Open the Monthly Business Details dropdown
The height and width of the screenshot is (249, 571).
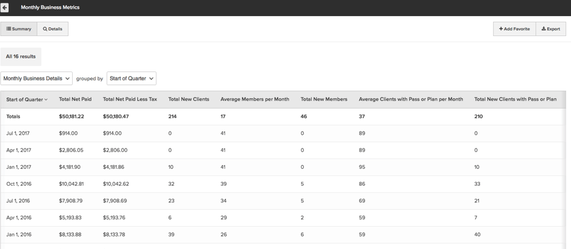tap(37, 79)
